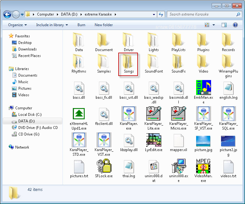Open the Plugins folder

tap(203, 42)
